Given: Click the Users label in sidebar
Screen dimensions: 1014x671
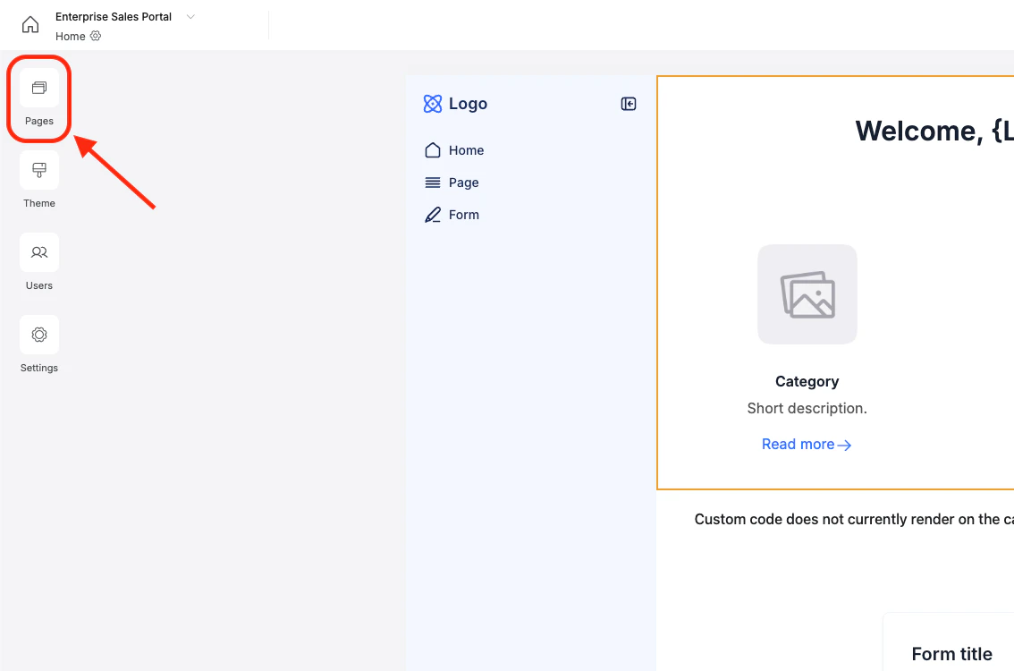Looking at the screenshot, I should [39, 285].
